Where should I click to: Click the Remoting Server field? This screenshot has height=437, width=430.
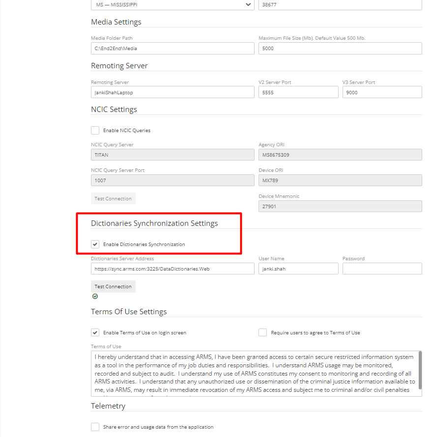point(172,92)
